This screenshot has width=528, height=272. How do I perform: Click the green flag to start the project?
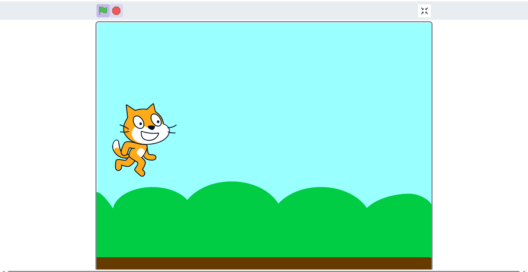103,11
